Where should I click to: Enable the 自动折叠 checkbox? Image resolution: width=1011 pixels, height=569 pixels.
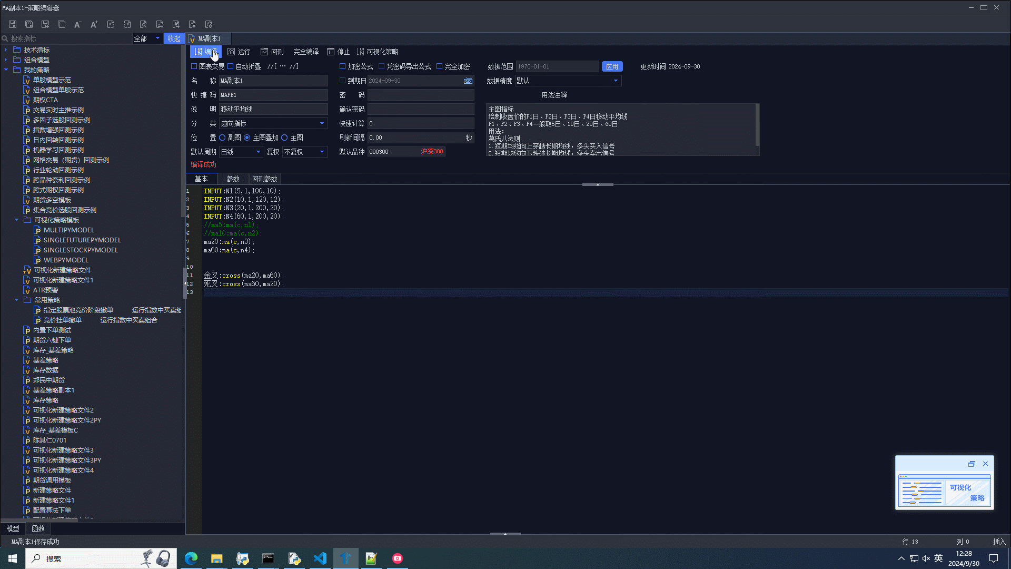click(x=230, y=66)
